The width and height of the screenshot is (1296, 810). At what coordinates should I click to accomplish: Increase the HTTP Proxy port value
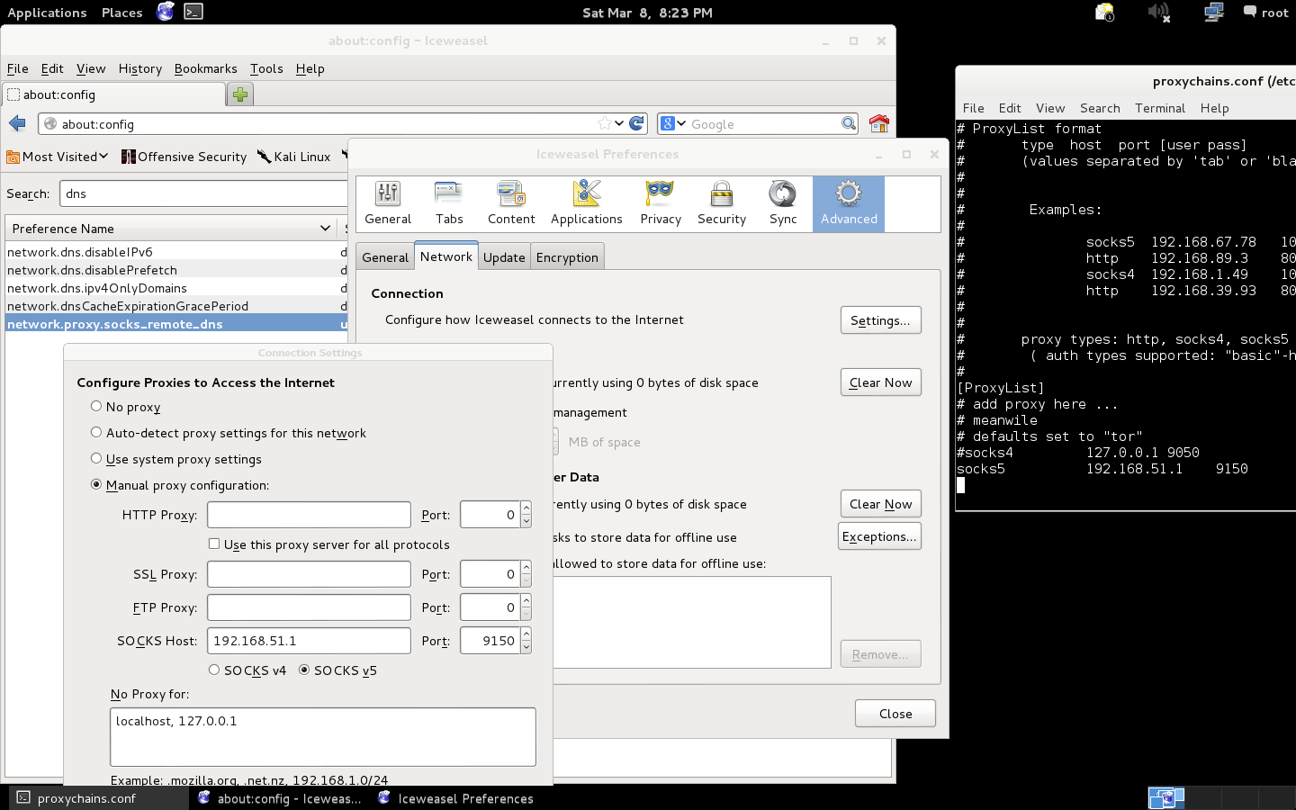tap(526, 508)
